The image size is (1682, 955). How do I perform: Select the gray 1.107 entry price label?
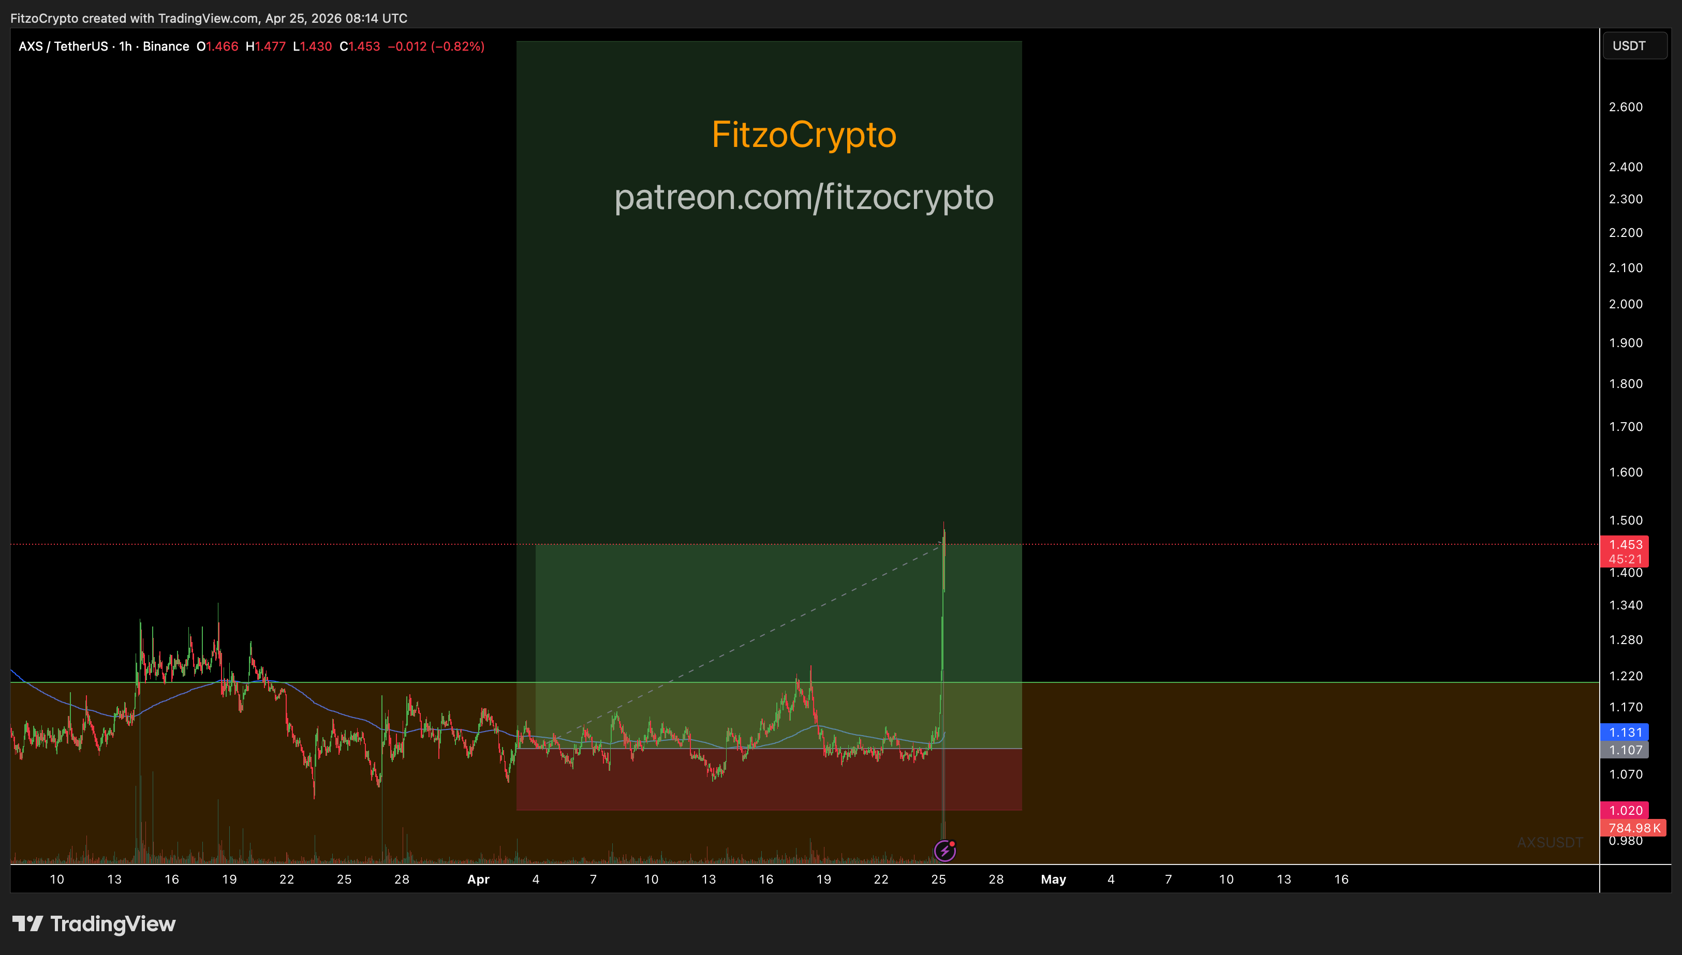pos(1625,750)
